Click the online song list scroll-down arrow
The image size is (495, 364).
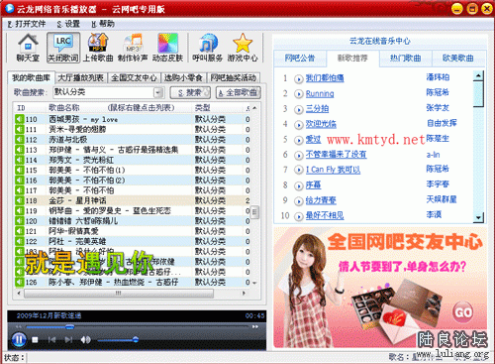478,217
